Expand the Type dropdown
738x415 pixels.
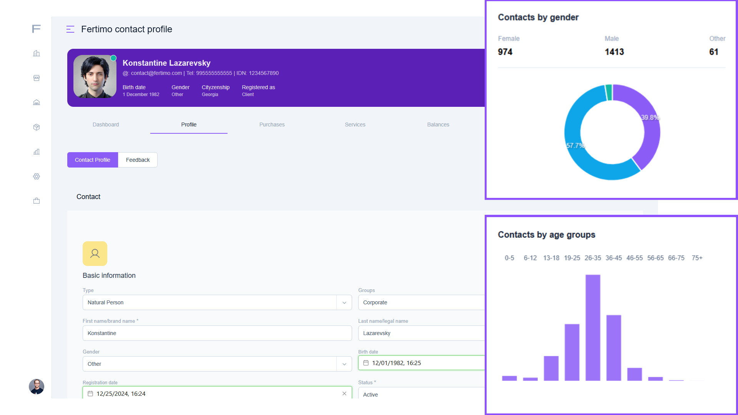(x=344, y=302)
